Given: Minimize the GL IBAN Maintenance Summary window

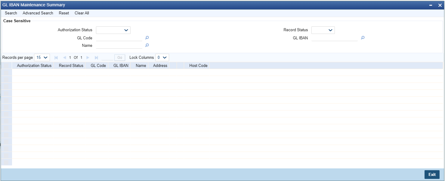Looking at the screenshot, I should click(x=431, y=5).
